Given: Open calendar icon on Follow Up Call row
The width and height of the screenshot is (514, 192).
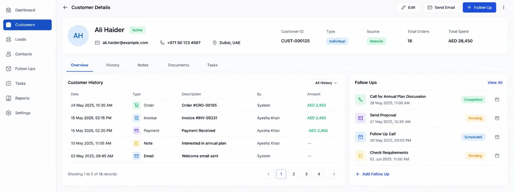Looking at the screenshot, I should pyautogui.click(x=497, y=137).
